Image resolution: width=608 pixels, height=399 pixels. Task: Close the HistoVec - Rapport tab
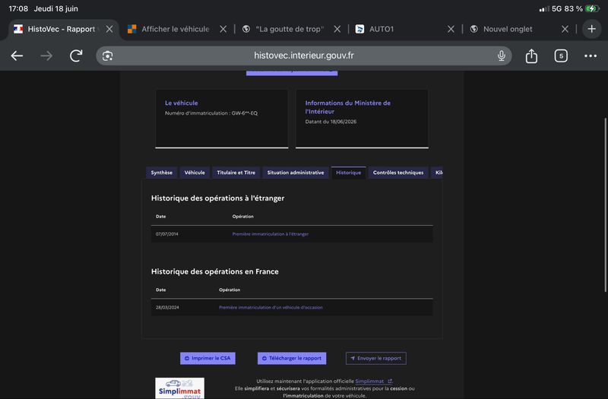point(109,29)
